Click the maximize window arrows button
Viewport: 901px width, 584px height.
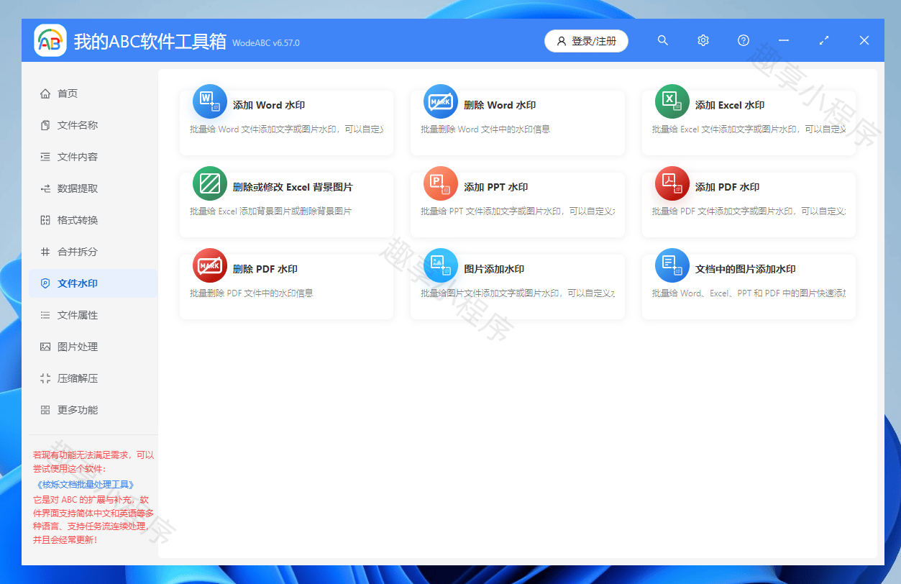point(824,40)
